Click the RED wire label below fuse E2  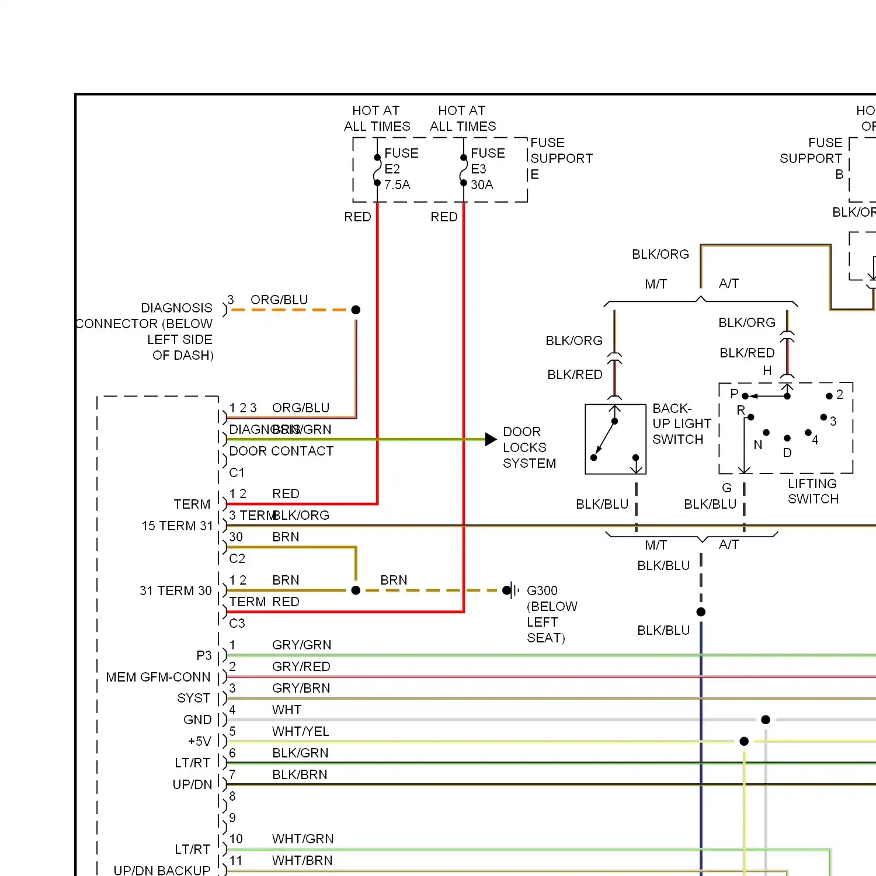click(357, 217)
